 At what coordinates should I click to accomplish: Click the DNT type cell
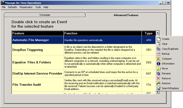(149, 74)
